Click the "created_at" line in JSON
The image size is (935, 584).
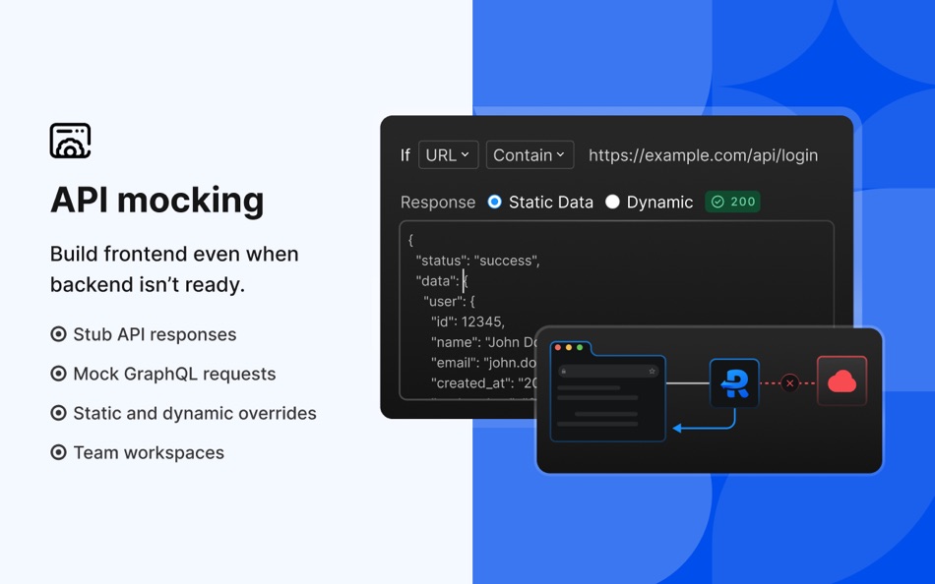pos(483,383)
